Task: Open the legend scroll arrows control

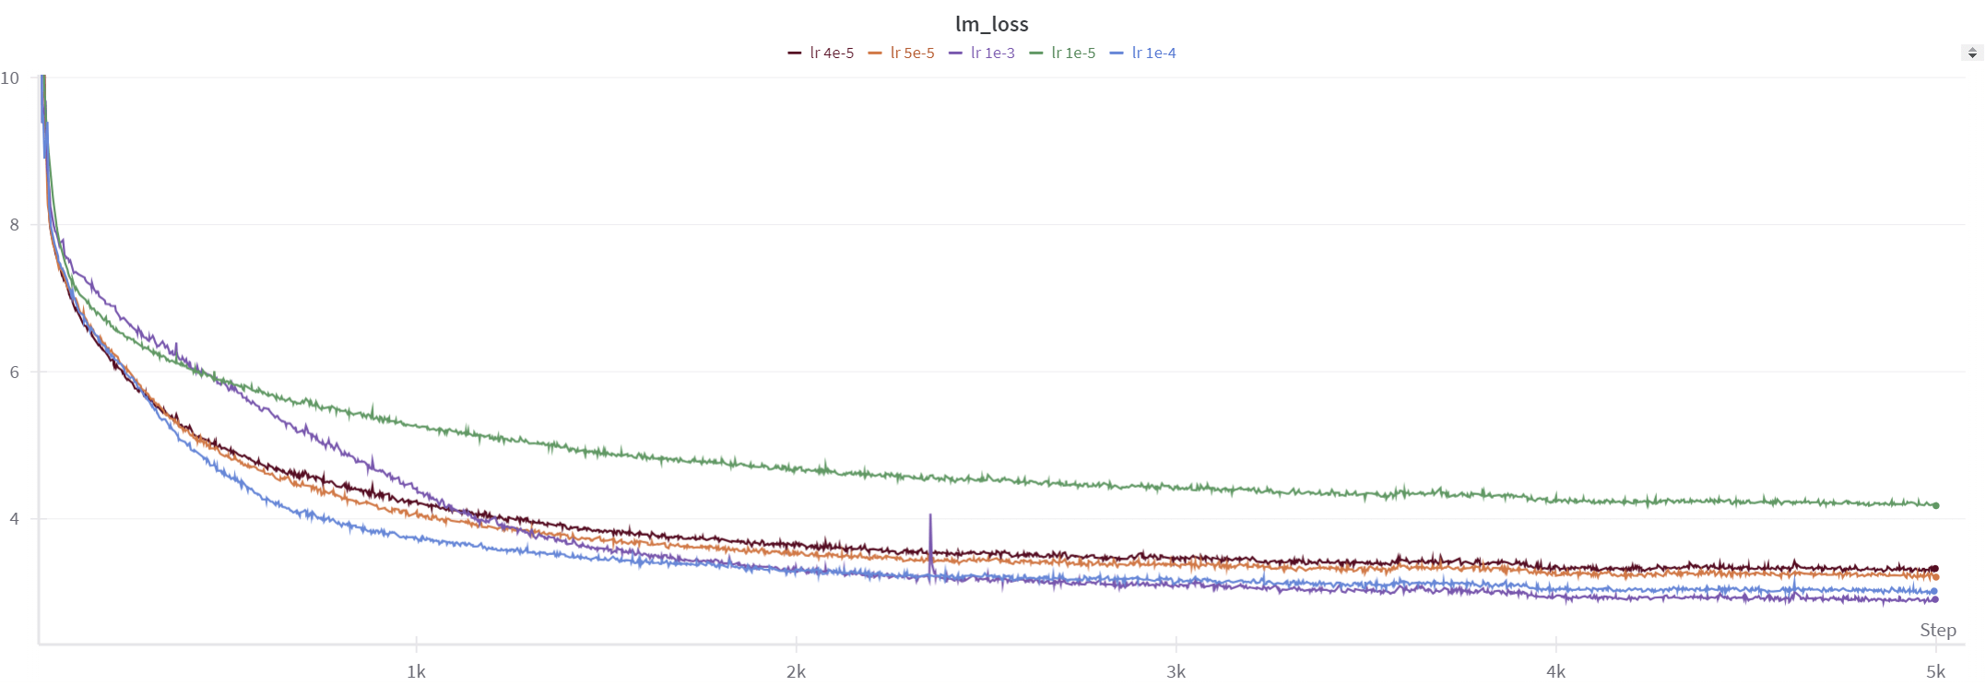Action: pos(1972,53)
